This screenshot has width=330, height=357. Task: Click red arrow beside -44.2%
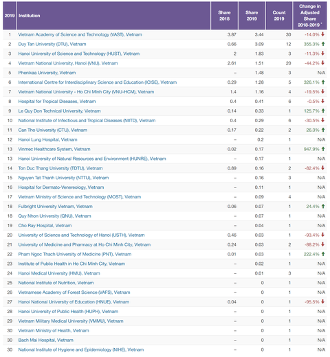click(x=323, y=63)
